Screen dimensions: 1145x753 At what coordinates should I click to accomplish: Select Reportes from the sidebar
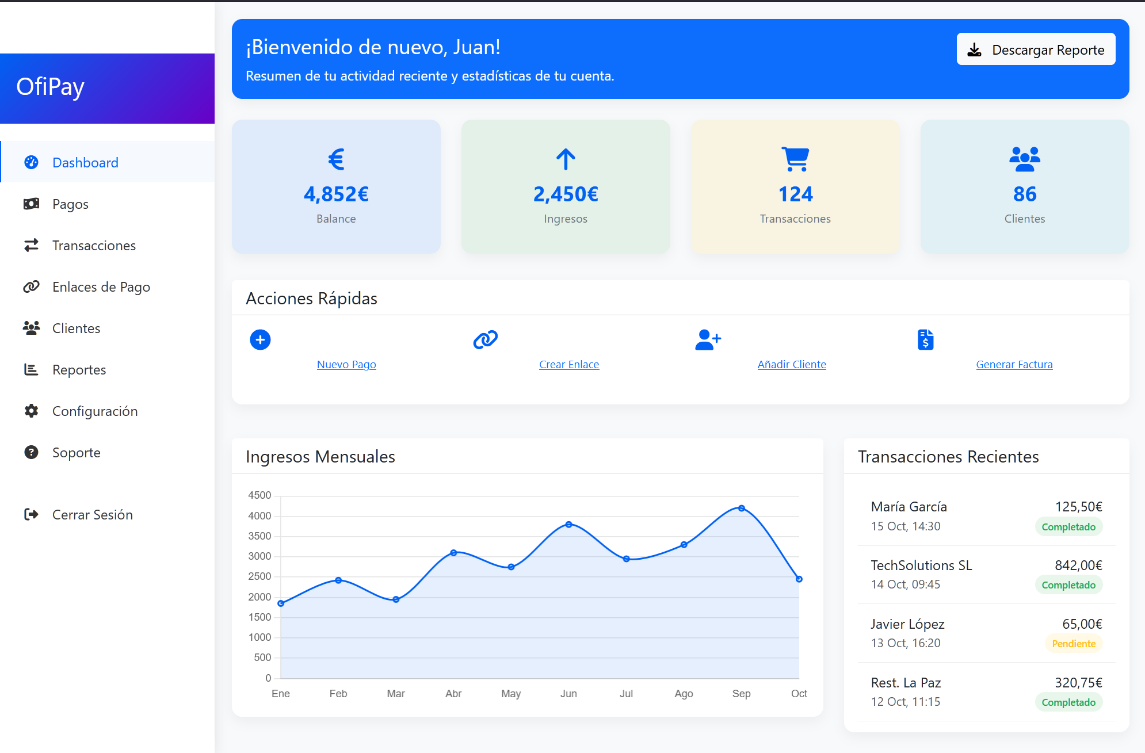tap(79, 370)
